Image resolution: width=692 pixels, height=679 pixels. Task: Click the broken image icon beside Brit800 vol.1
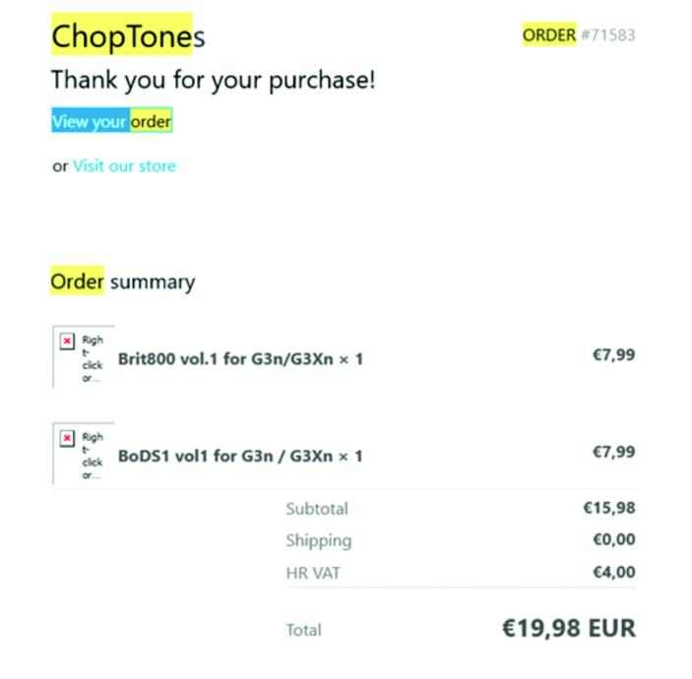[67, 340]
